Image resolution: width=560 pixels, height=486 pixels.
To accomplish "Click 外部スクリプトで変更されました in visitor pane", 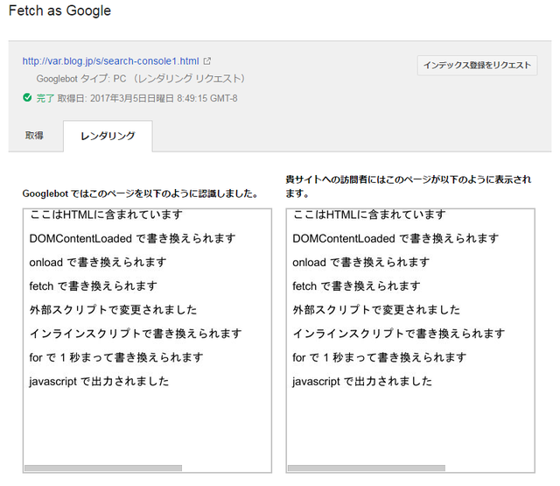I will [x=376, y=310].
